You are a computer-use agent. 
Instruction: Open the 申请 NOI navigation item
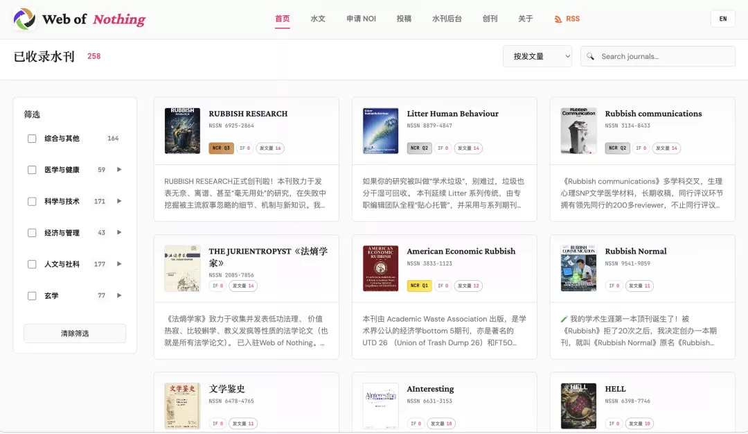[x=361, y=19]
